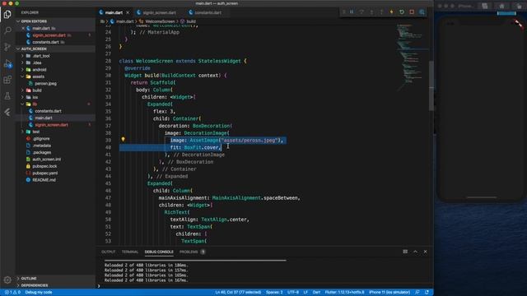This screenshot has height=296, width=527.
Task: Change the Spaces: 2 indentation setting
Action: (x=274, y=293)
